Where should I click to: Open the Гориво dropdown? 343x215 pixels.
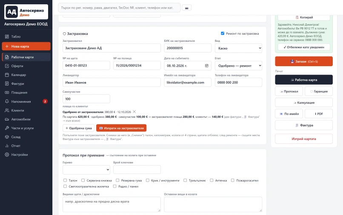[x=86, y=170]
